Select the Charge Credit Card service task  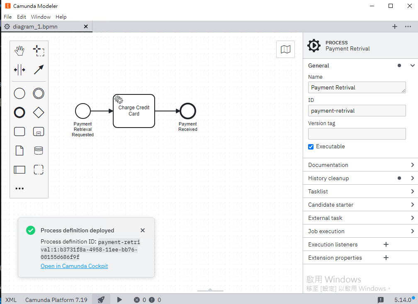coord(134,111)
